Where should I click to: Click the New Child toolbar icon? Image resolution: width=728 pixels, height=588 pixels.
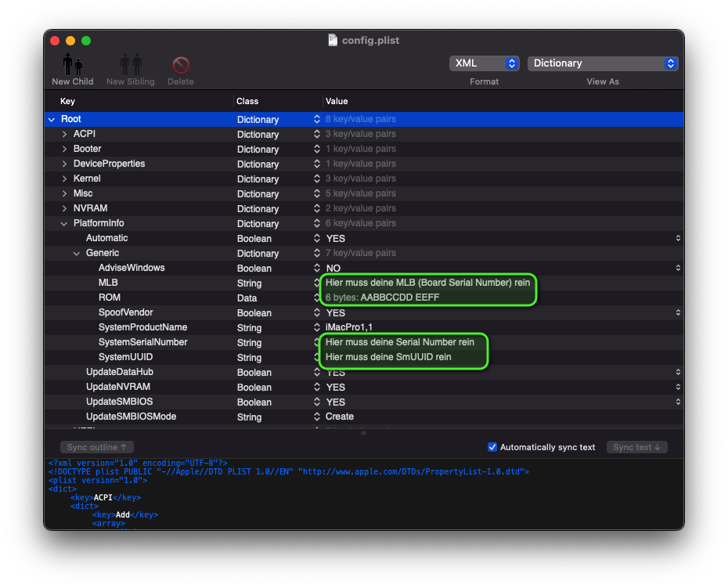tap(73, 65)
